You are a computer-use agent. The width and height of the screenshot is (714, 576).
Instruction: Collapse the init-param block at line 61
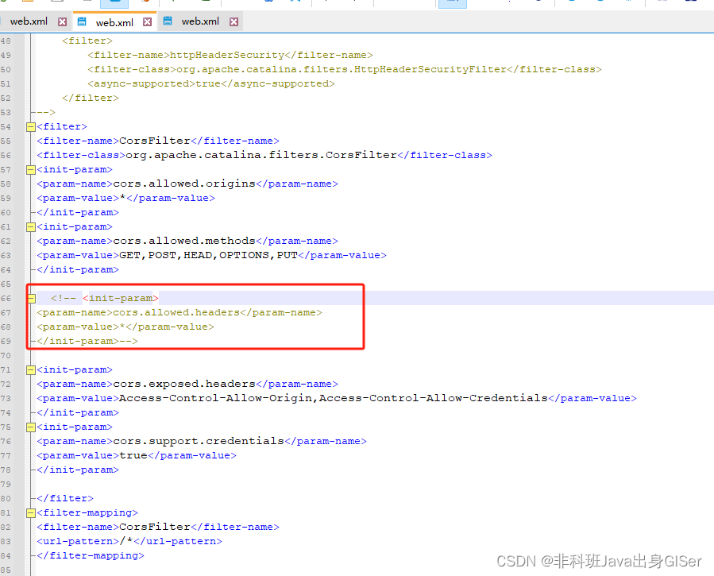(30, 226)
